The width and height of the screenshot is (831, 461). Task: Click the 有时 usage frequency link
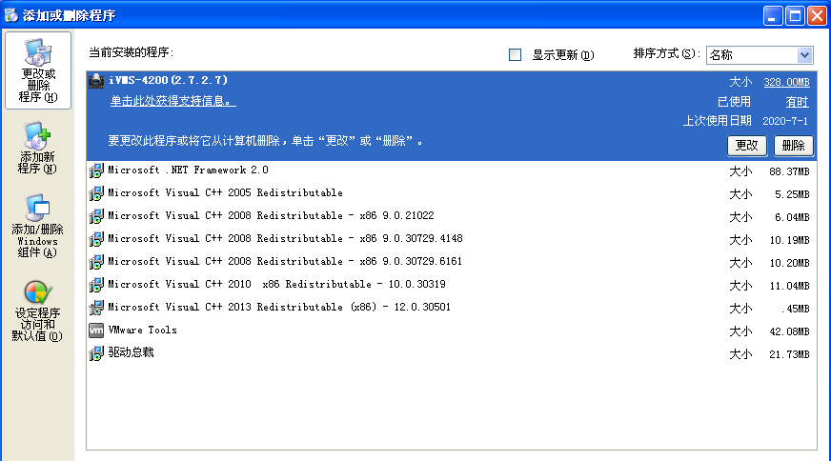[797, 102]
